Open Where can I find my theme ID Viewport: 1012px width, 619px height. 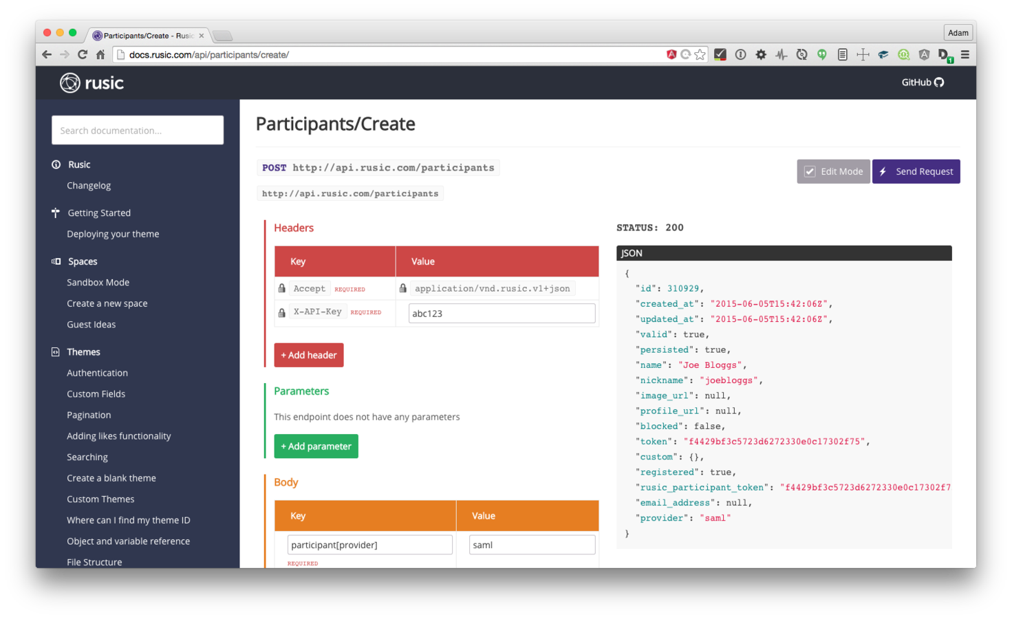click(x=128, y=520)
